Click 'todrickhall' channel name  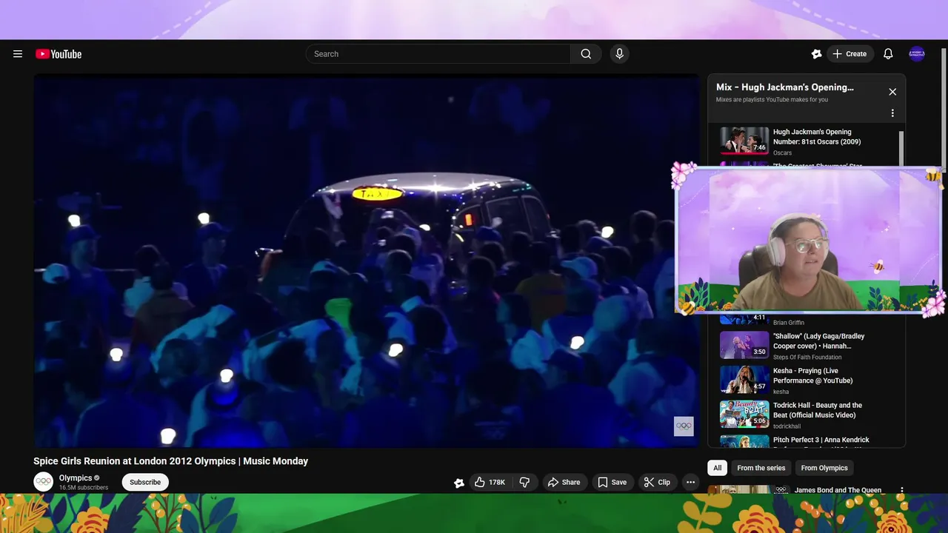click(x=787, y=426)
